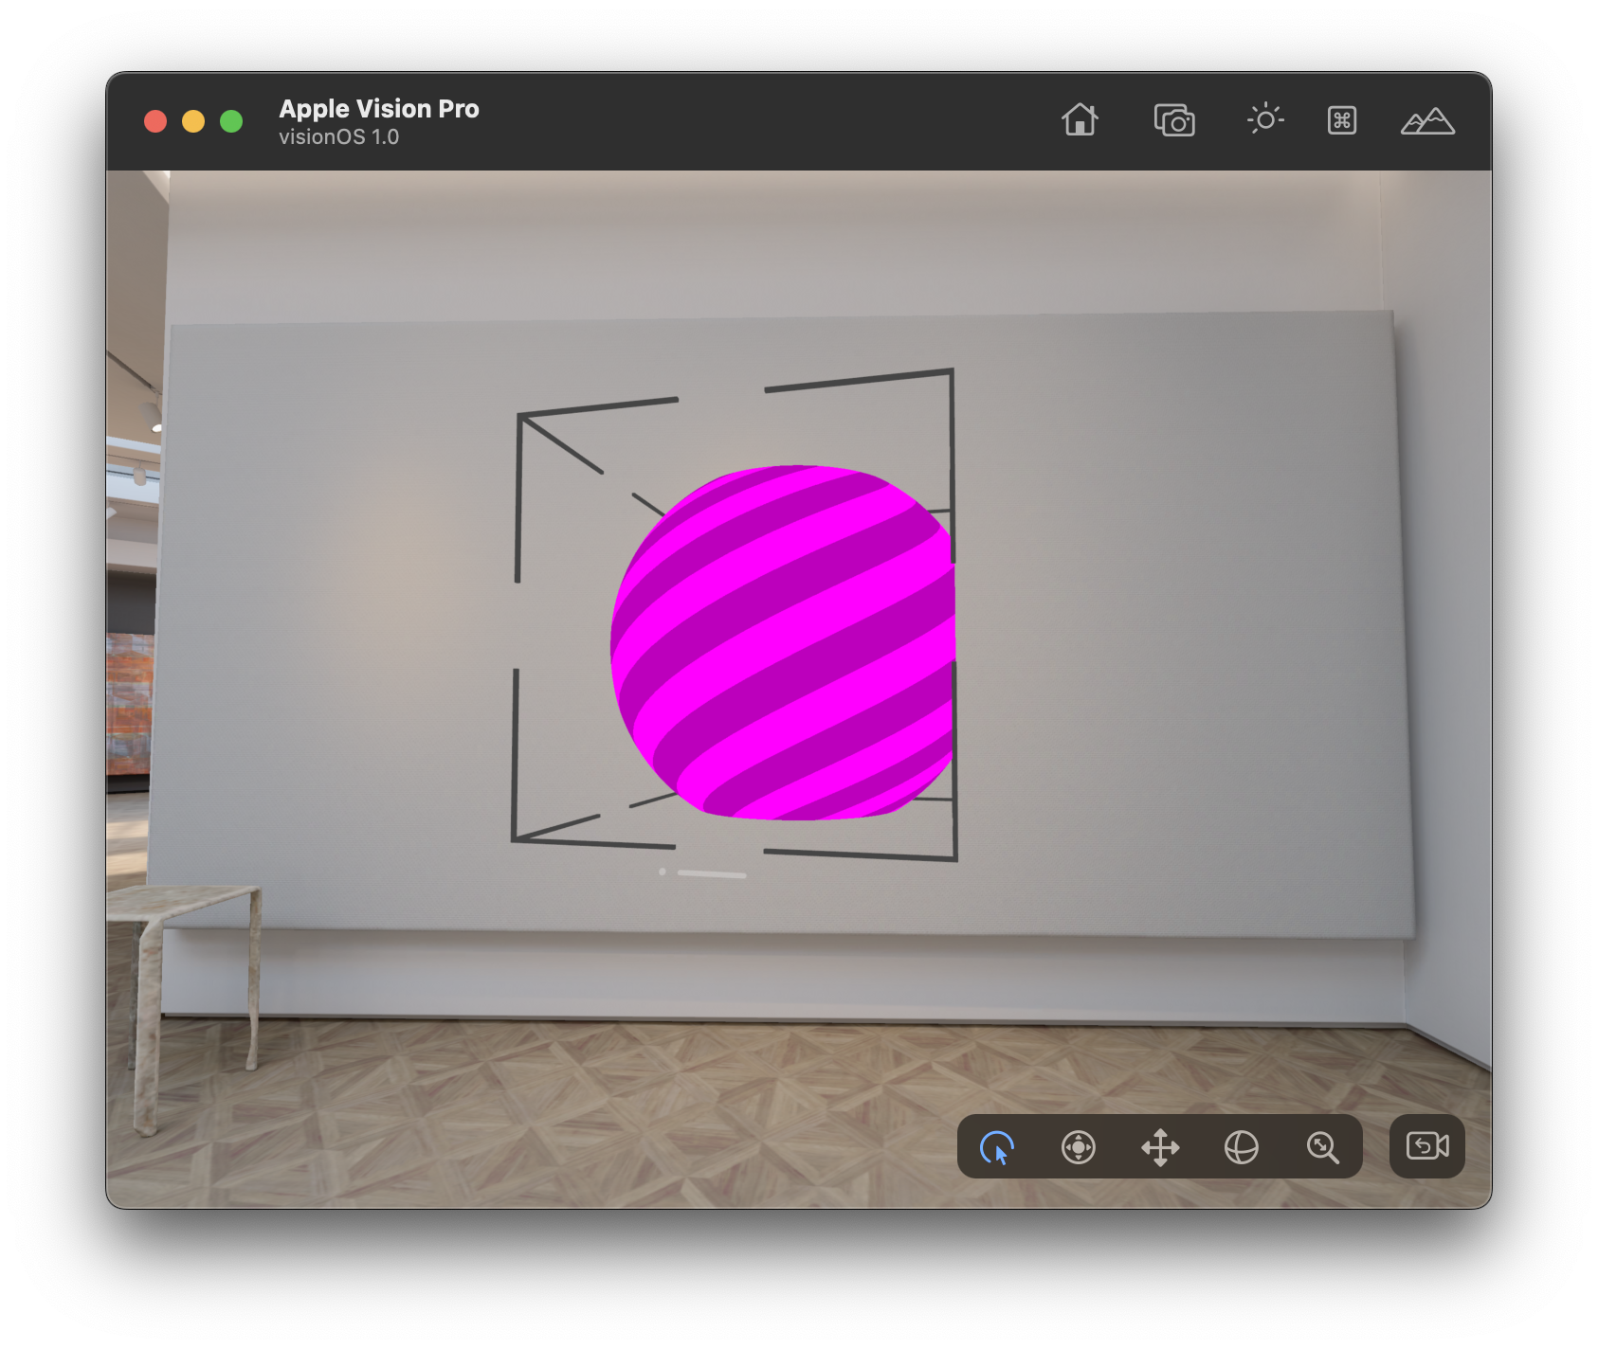Click the white window bar below the volume
Image resolution: width=1598 pixels, height=1349 pixels.
click(712, 874)
